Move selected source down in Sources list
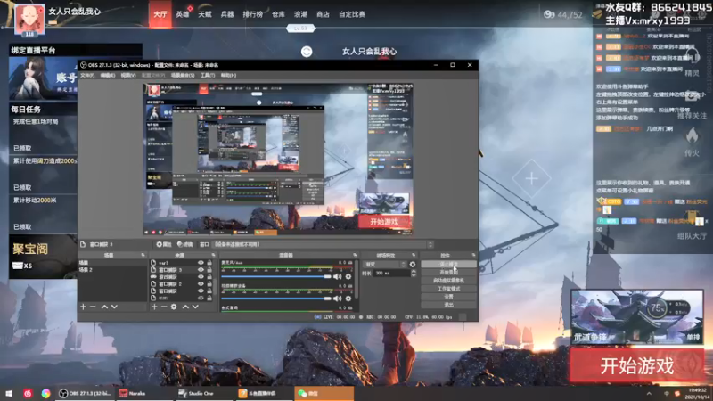This screenshot has height=401, width=713. click(x=195, y=307)
